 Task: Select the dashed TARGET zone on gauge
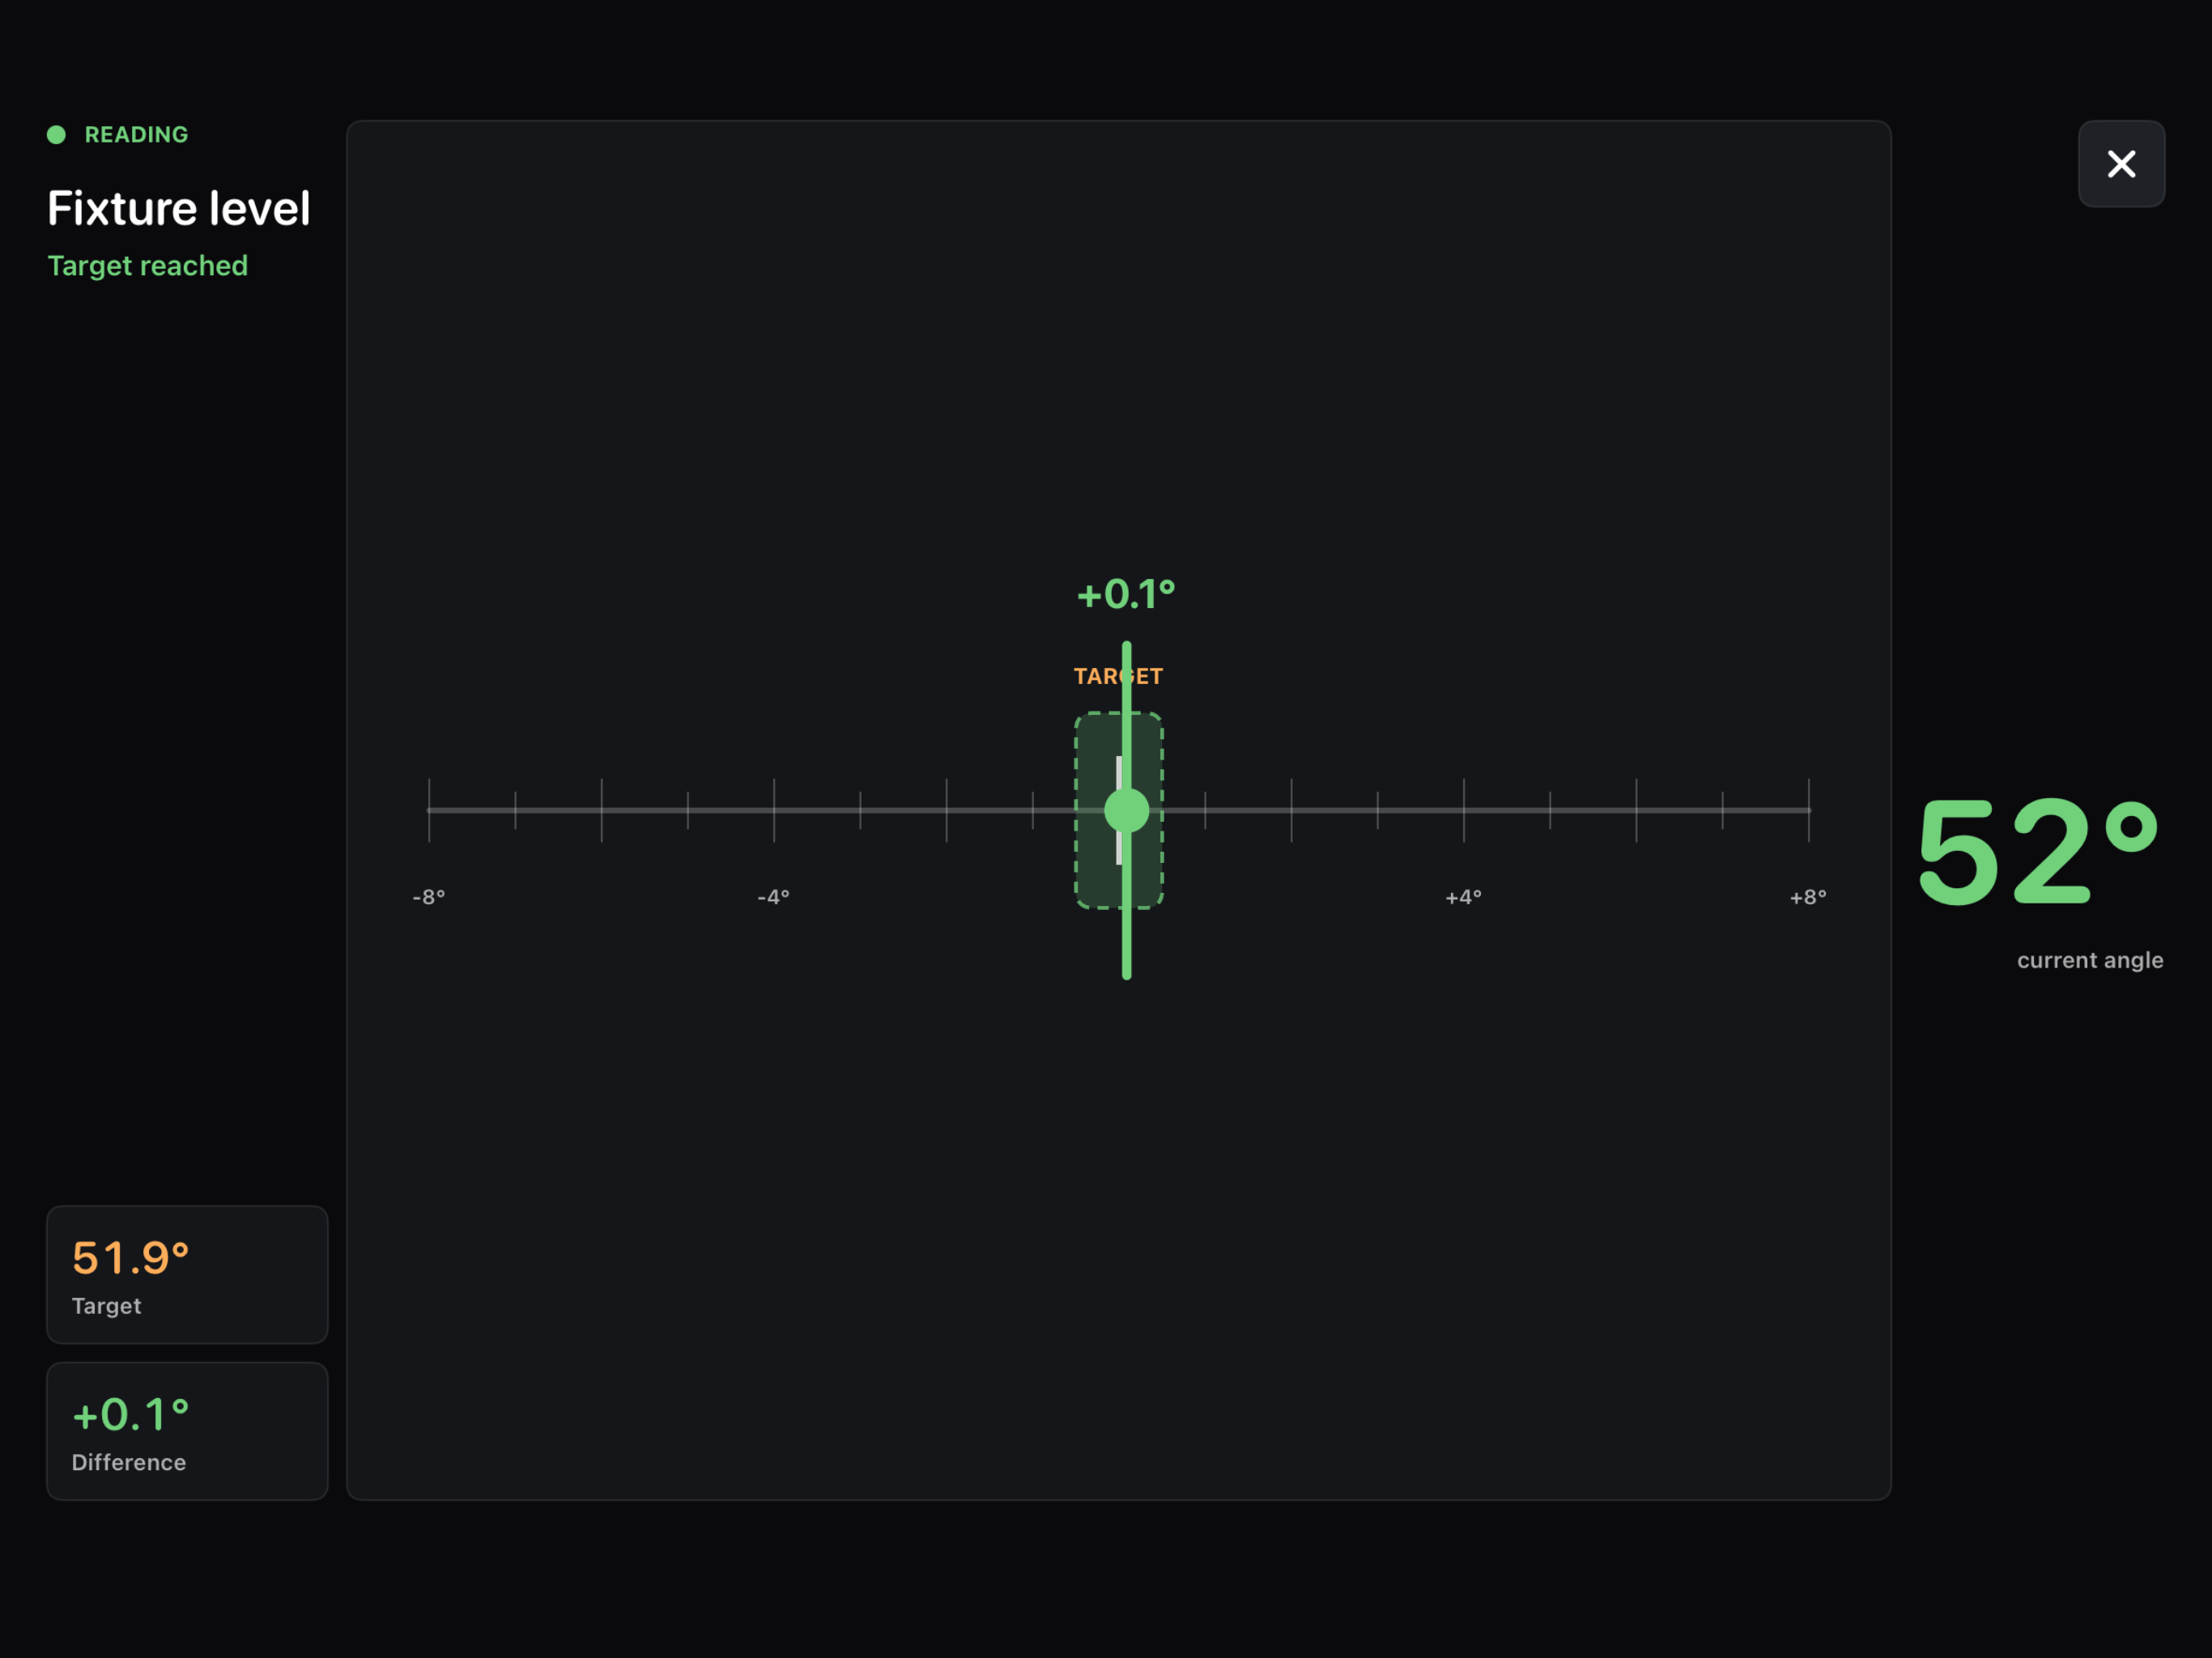(1118, 810)
